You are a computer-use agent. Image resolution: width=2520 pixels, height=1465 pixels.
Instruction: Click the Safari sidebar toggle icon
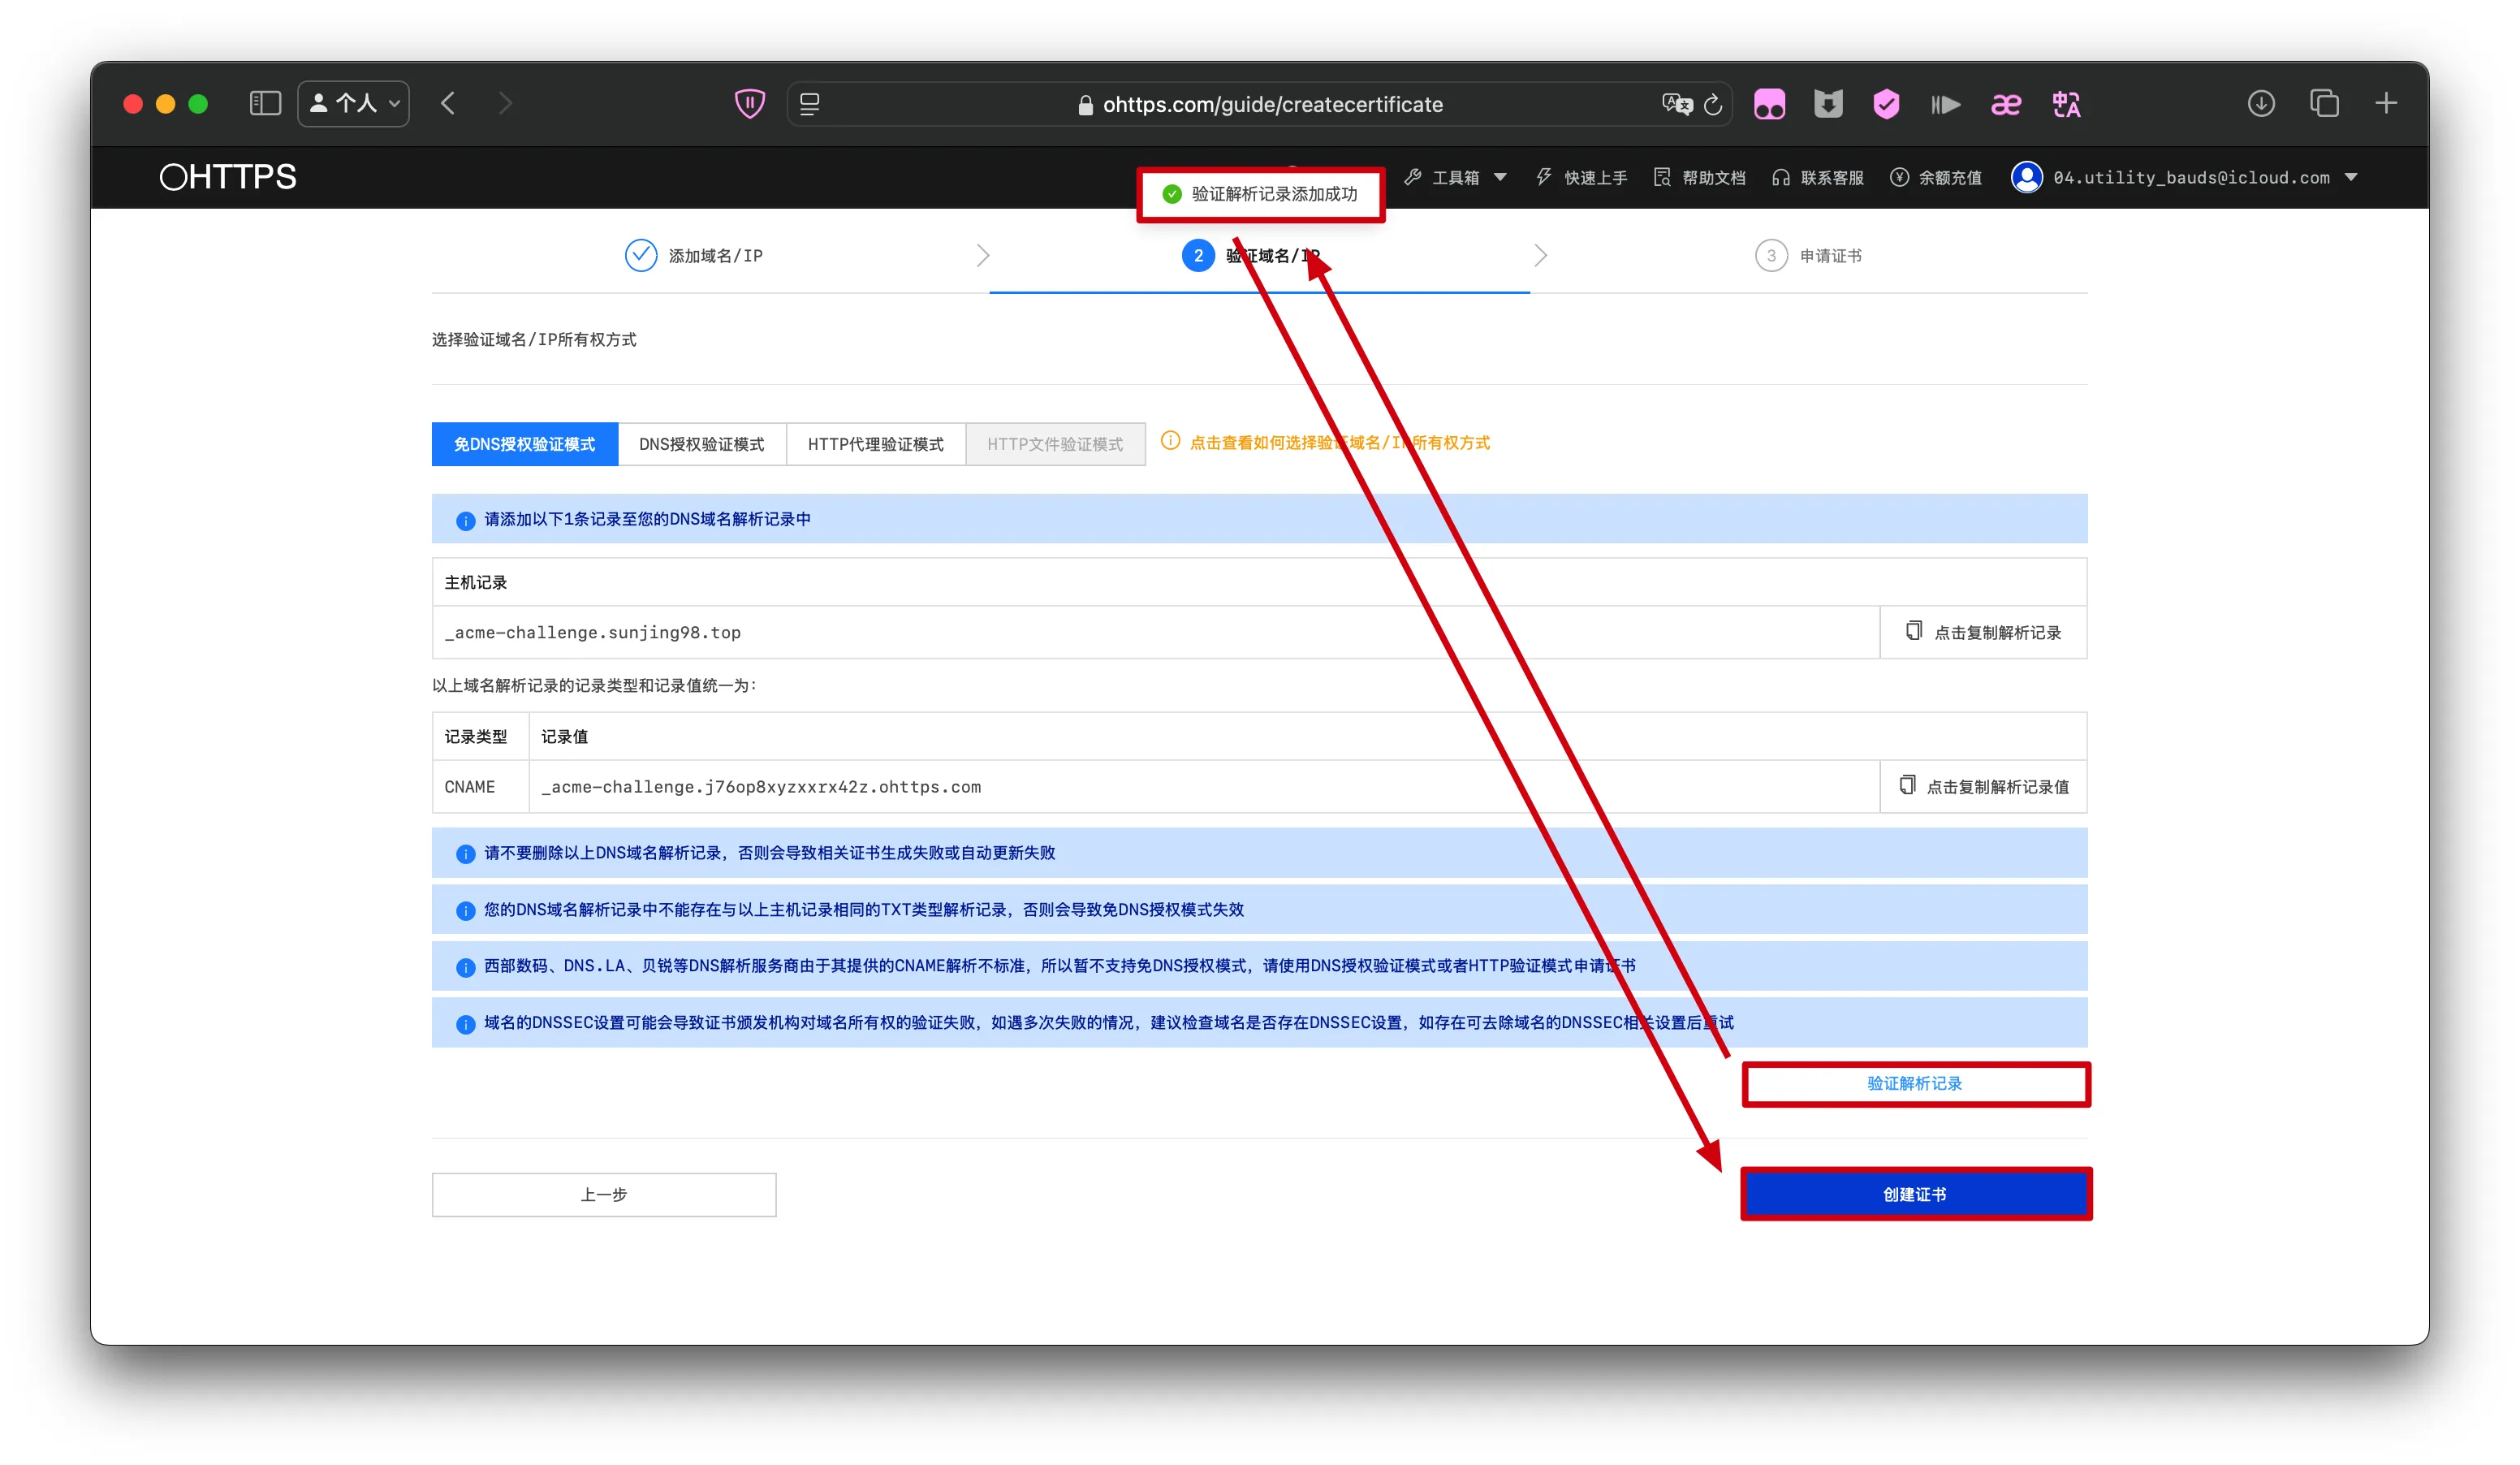point(265,104)
